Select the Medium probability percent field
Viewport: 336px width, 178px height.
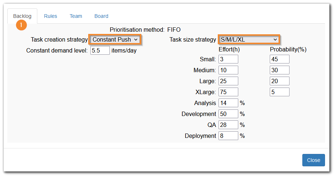click(280, 70)
